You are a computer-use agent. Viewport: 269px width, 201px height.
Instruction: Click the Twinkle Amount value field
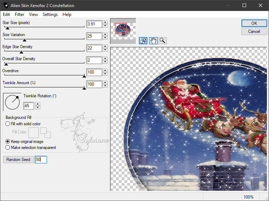point(94,84)
